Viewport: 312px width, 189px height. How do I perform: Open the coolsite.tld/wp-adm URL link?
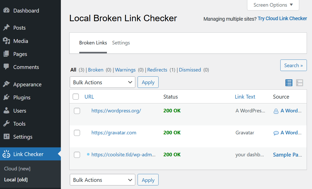(x=124, y=155)
